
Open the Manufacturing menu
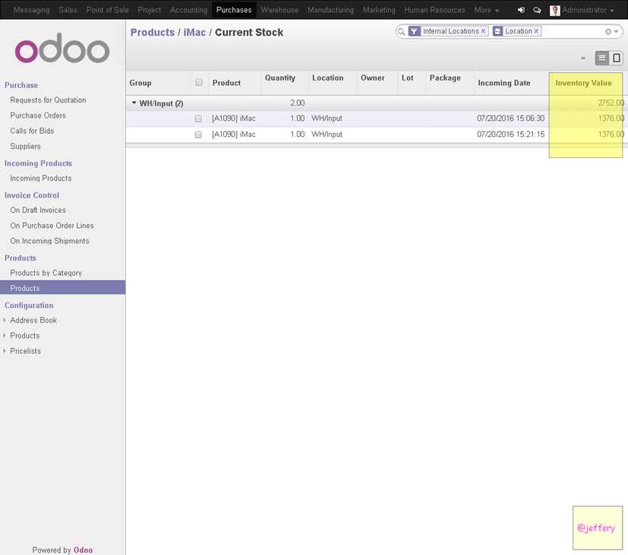(330, 10)
